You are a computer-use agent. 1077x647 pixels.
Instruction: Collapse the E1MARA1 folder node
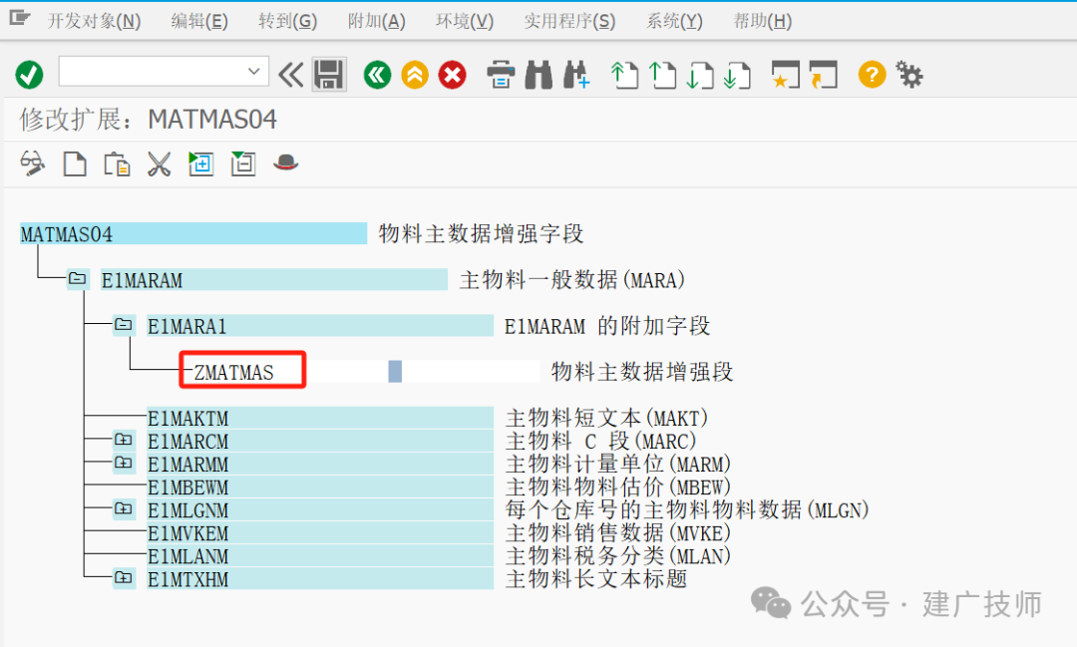[x=123, y=324]
